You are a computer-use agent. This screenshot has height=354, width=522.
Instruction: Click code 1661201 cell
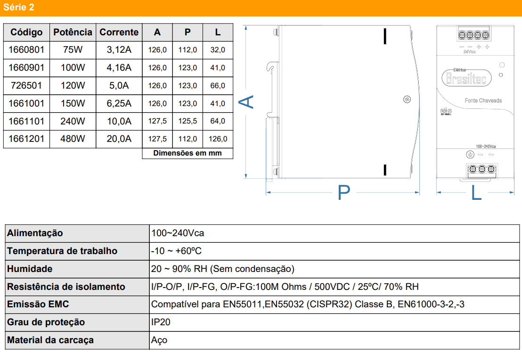pos(27,139)
